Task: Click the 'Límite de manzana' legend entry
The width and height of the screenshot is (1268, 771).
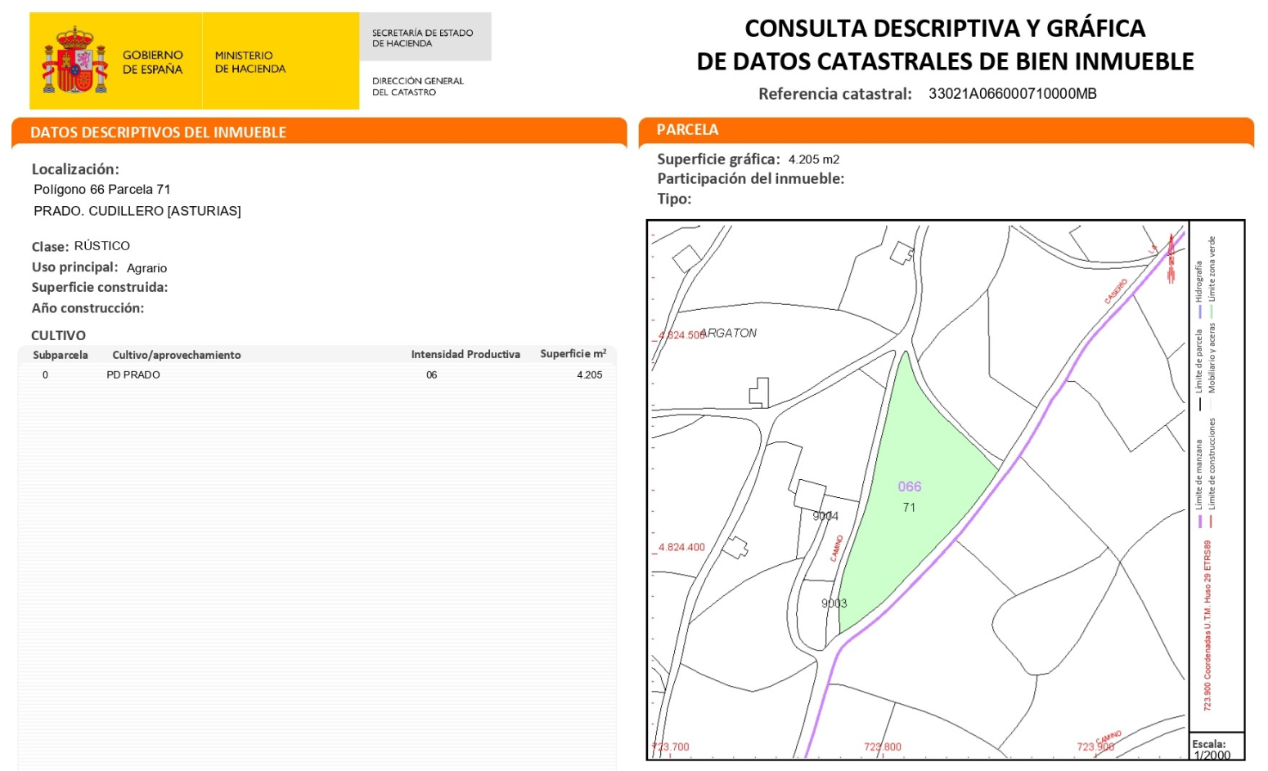Action: tap(1199, 482)
